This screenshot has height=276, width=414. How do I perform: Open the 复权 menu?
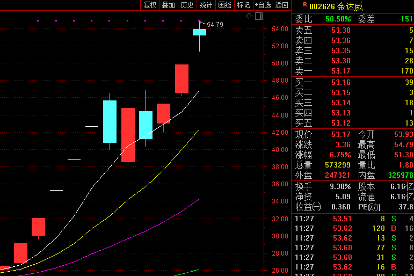[x=150, y=5]
